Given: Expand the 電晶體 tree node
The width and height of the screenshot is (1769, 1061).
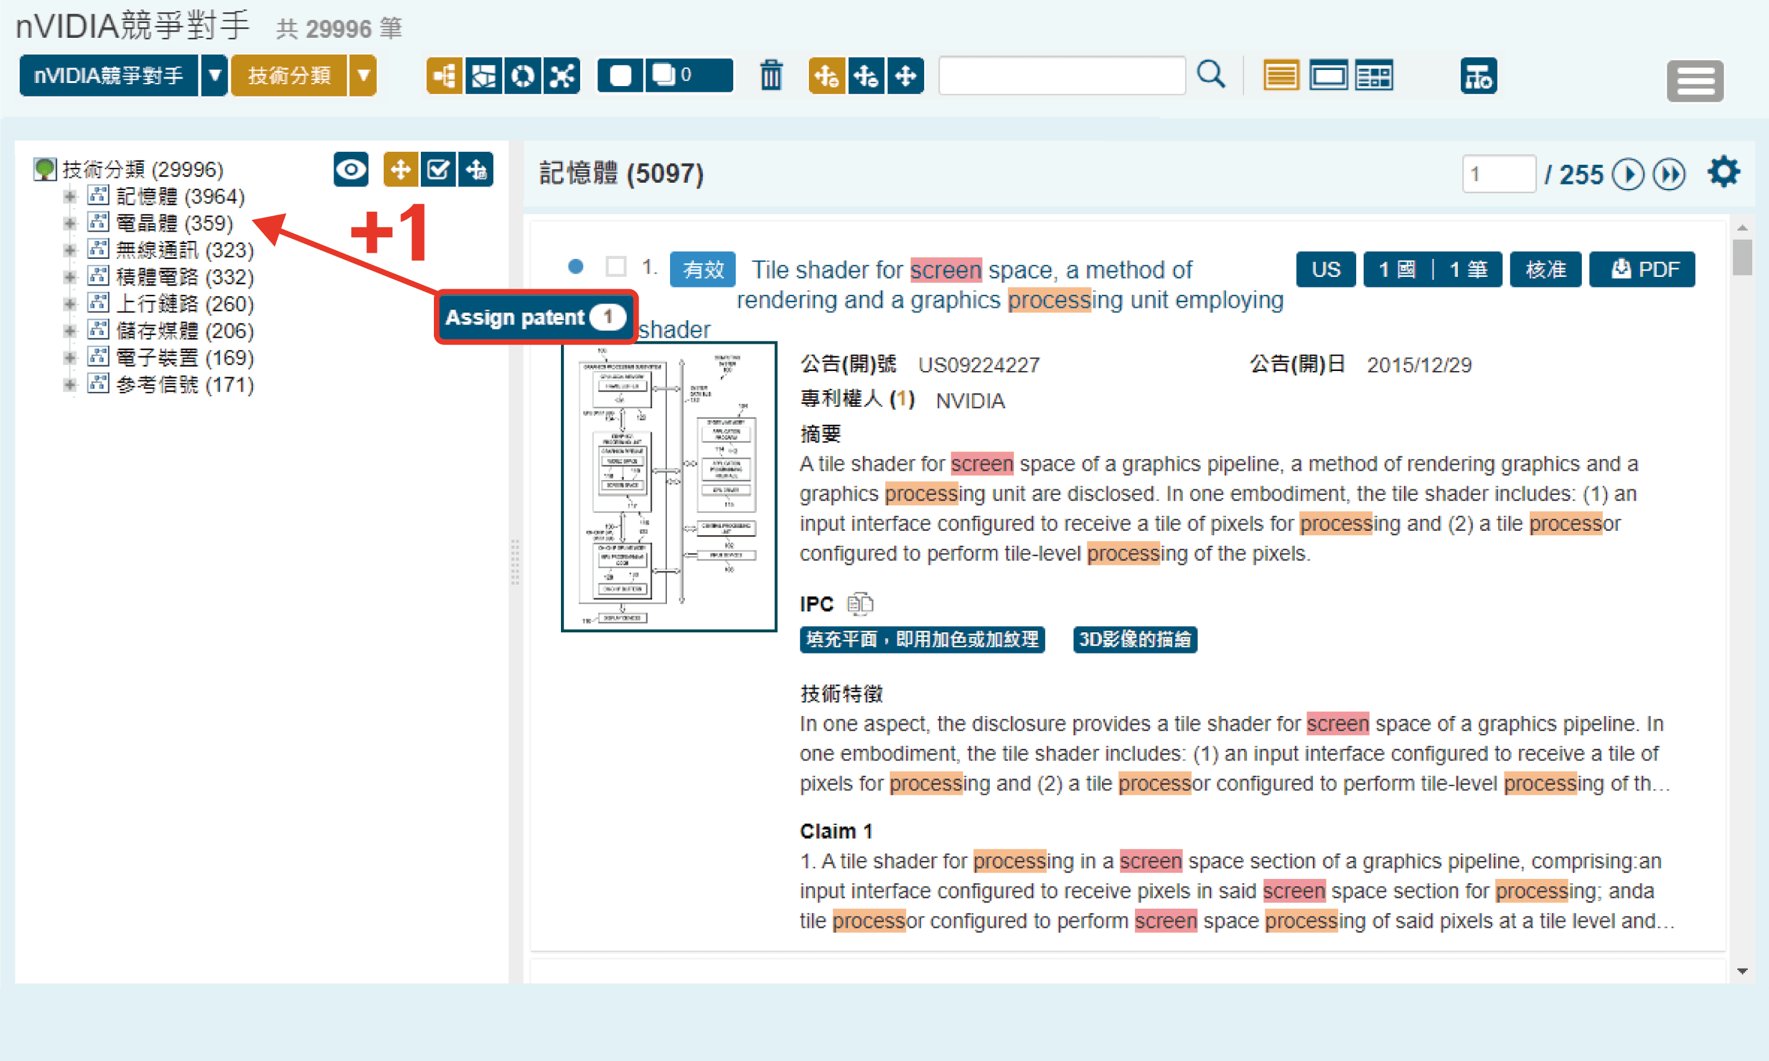Looking at the screenshot, I should [x=69, y=223].
